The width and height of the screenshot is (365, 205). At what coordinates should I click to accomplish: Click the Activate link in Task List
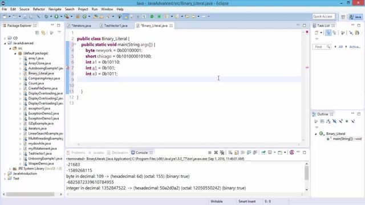pyautogui.click(x=355, y=47)
